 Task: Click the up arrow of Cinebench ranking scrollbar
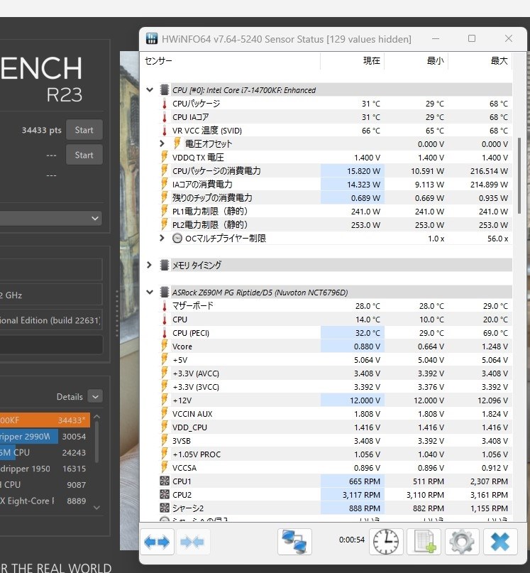96,417
